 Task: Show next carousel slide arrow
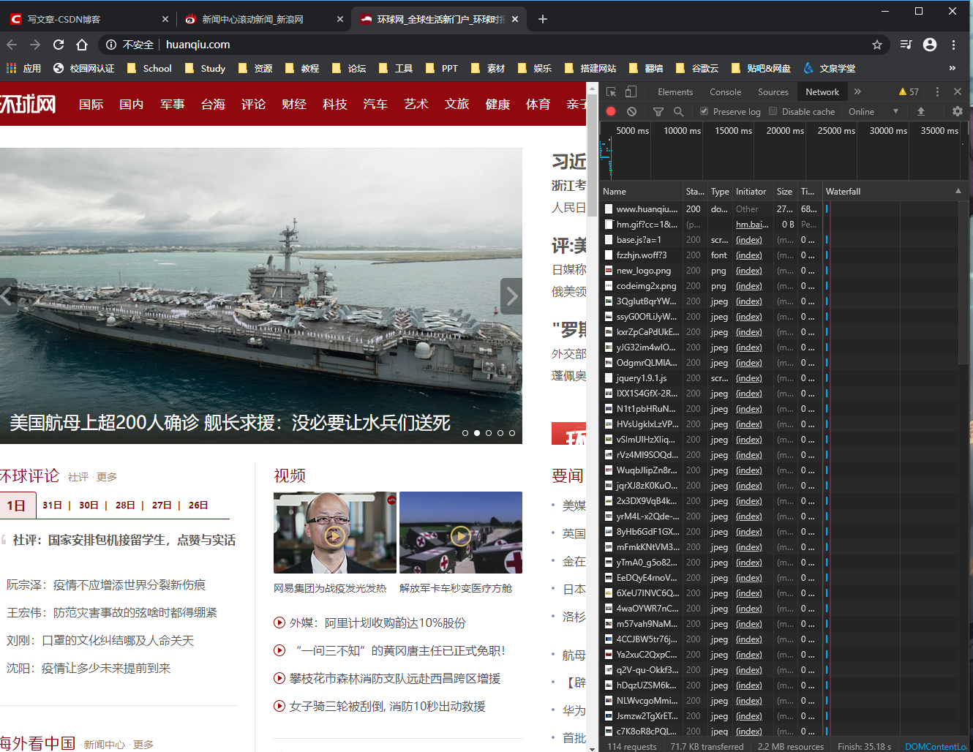[511, 296]
